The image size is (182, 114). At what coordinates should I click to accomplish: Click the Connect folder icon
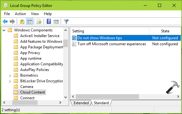click(x=16, y=98)
